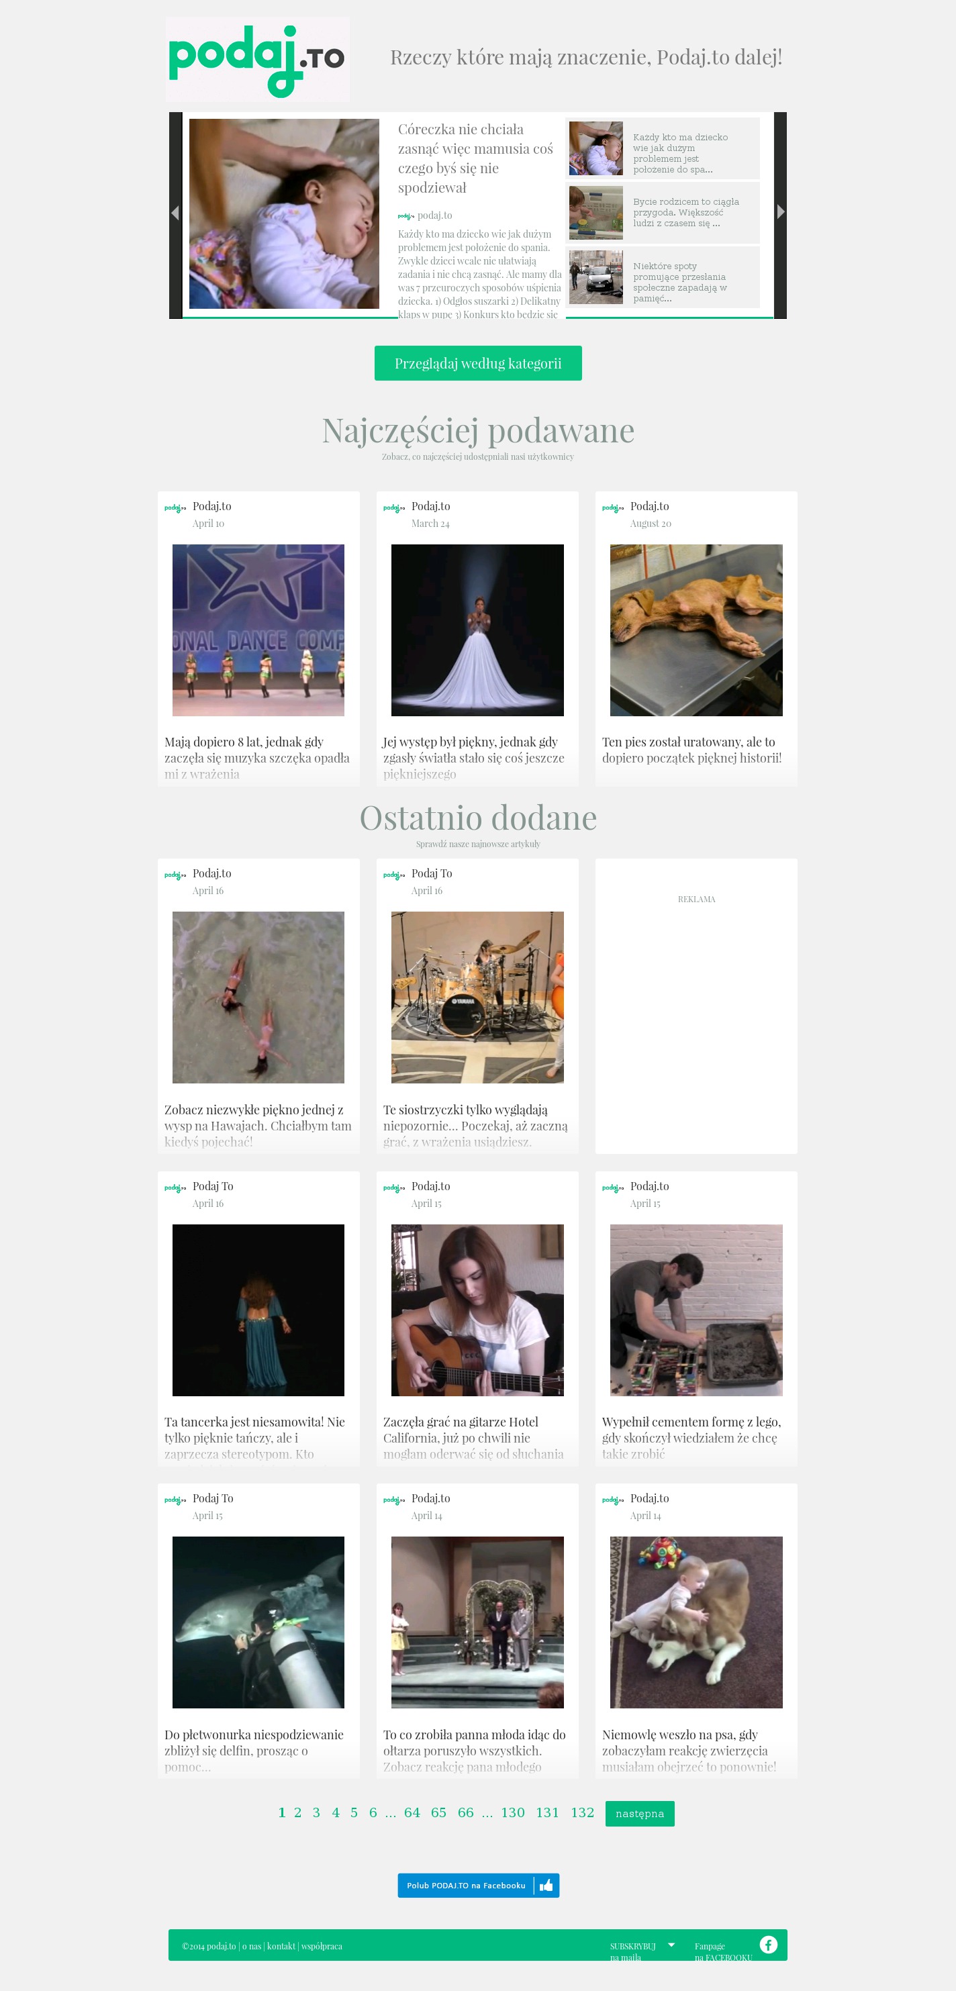Viewport: 956px width, 1991px height.
Task: Open pagination page 2
Action: [297, 1812]
